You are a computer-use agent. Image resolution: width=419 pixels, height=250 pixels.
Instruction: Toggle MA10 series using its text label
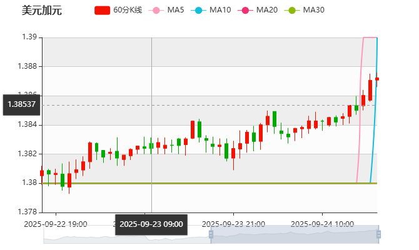click(x=220, y=11)
